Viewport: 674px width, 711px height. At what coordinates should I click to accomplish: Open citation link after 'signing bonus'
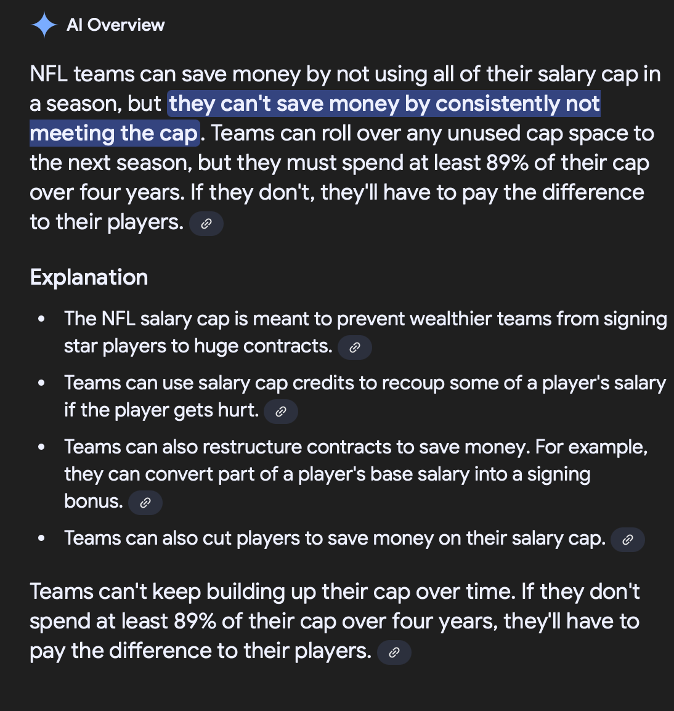pos(145,503)
